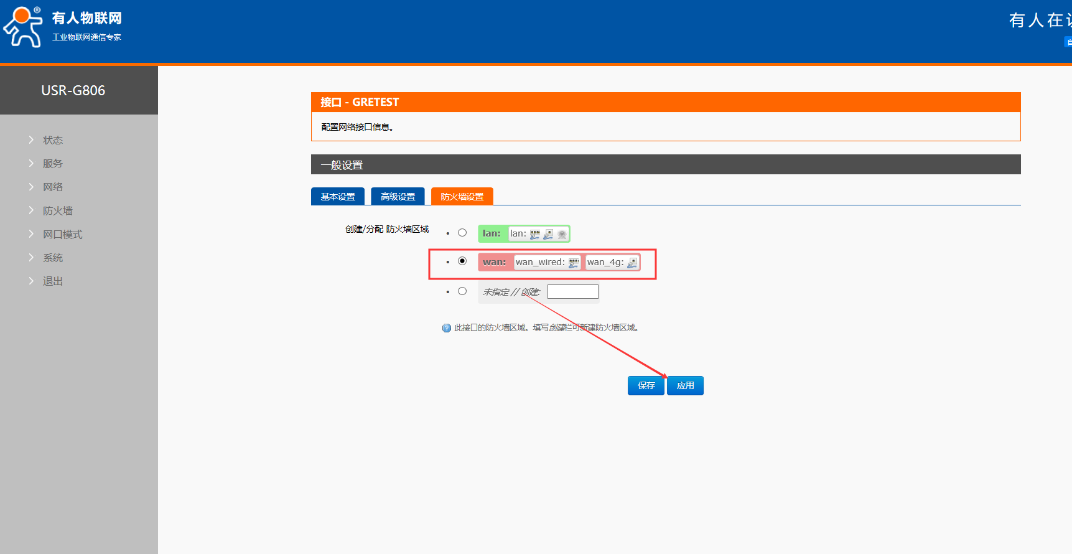Click the ethernet icon in lan zone
Image resolution: width=1072 pixels, height=554 pixels.
[x=548, y=234]
